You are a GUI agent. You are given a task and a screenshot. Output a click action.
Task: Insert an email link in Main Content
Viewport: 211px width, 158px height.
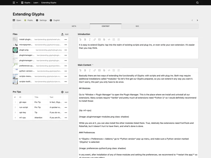[99, 70]
